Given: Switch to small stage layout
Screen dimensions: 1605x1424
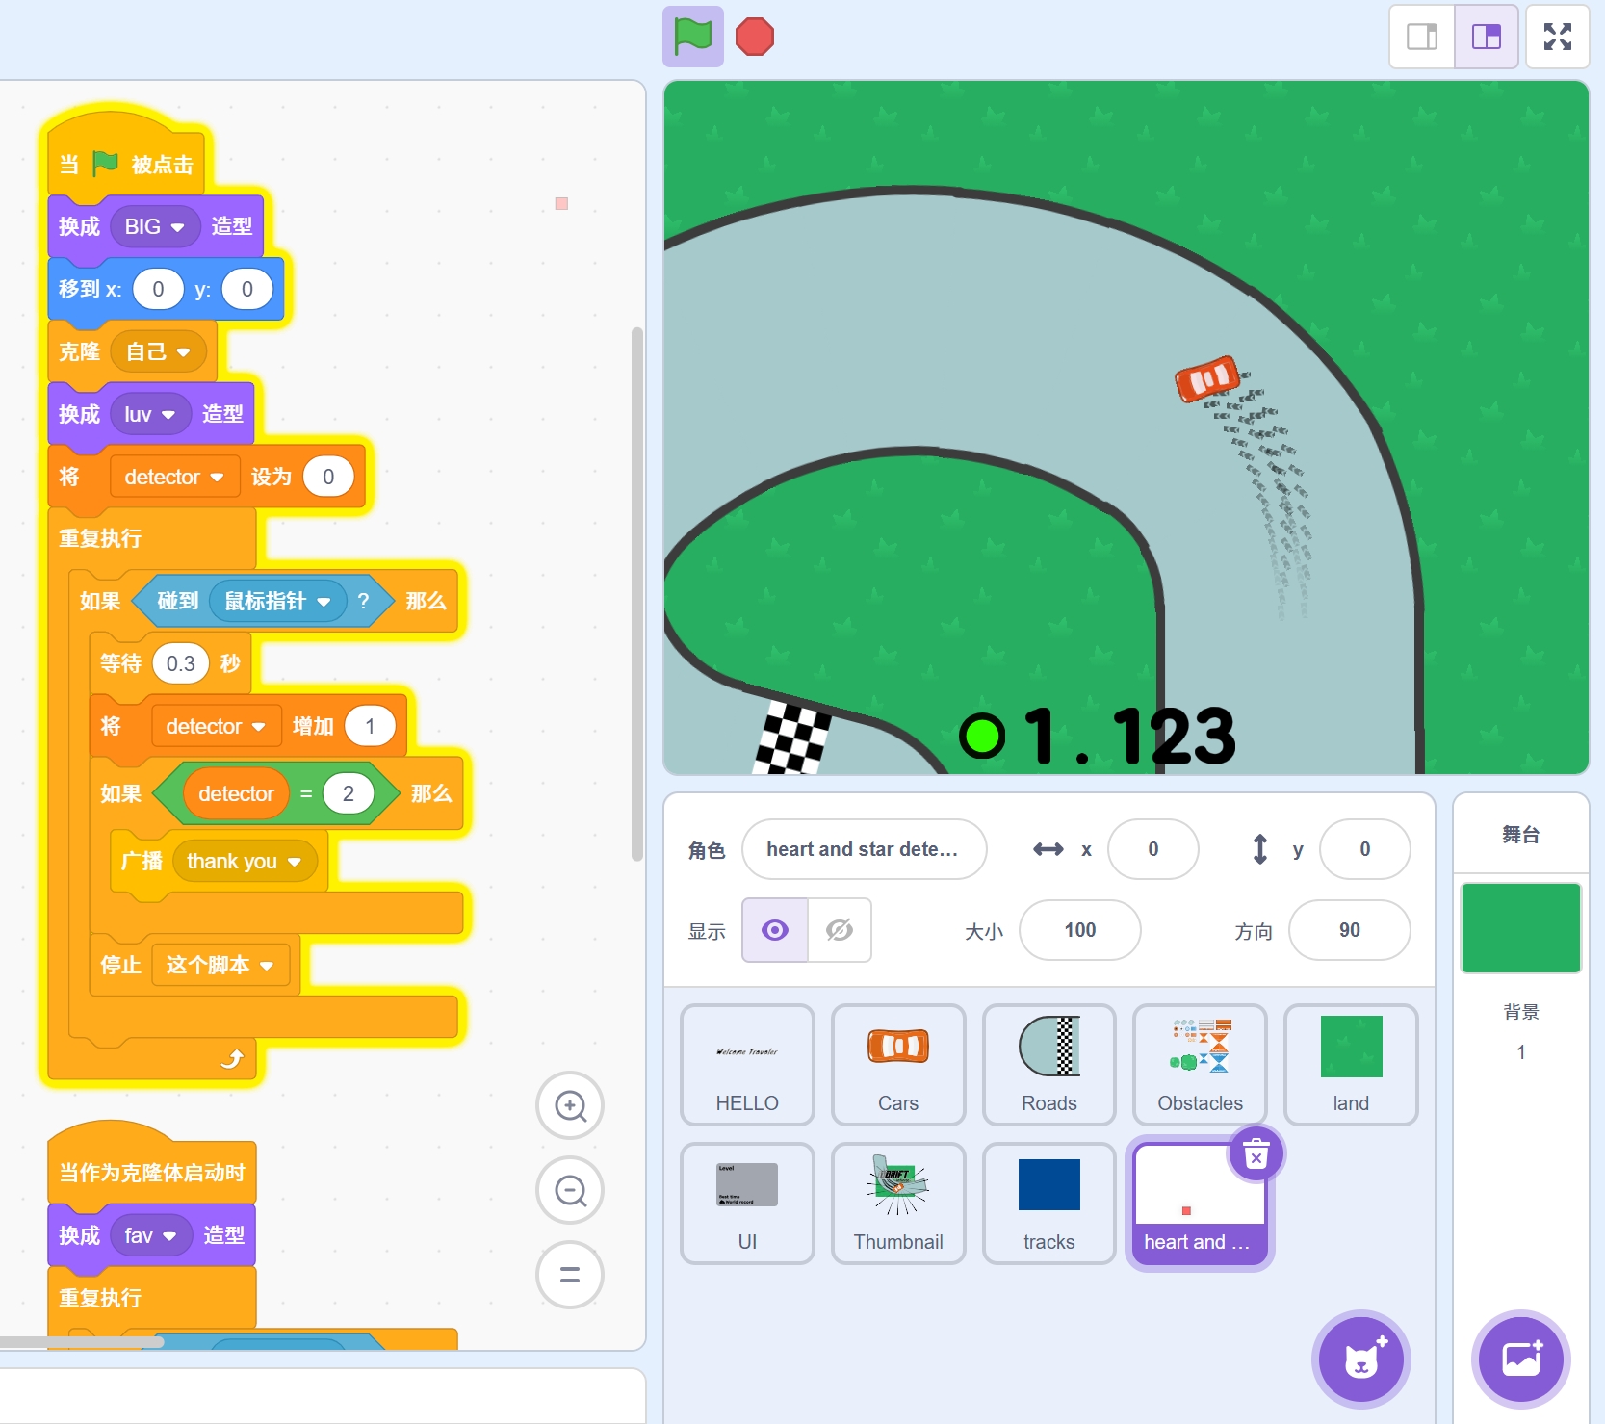Looking at the screenshot, I should point(1421,38).
